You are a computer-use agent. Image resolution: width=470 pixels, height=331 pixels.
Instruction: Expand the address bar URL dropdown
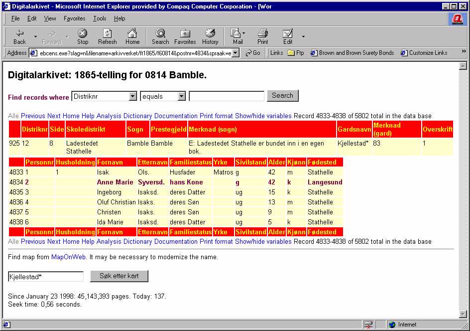pyautogui.click(x=235, y=53)
